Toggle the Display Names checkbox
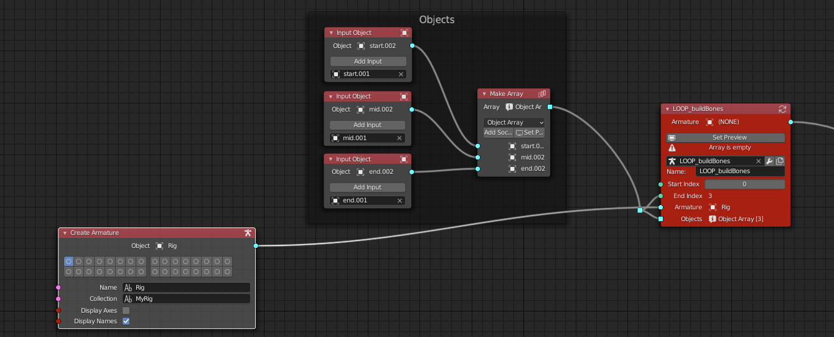Viewport: 834px width, 337px height. (126, 321)
